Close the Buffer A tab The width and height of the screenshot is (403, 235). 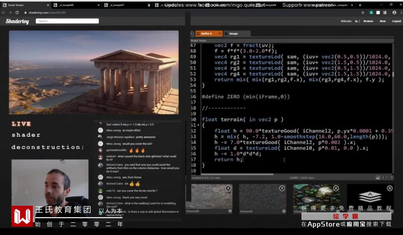[220, 34]
